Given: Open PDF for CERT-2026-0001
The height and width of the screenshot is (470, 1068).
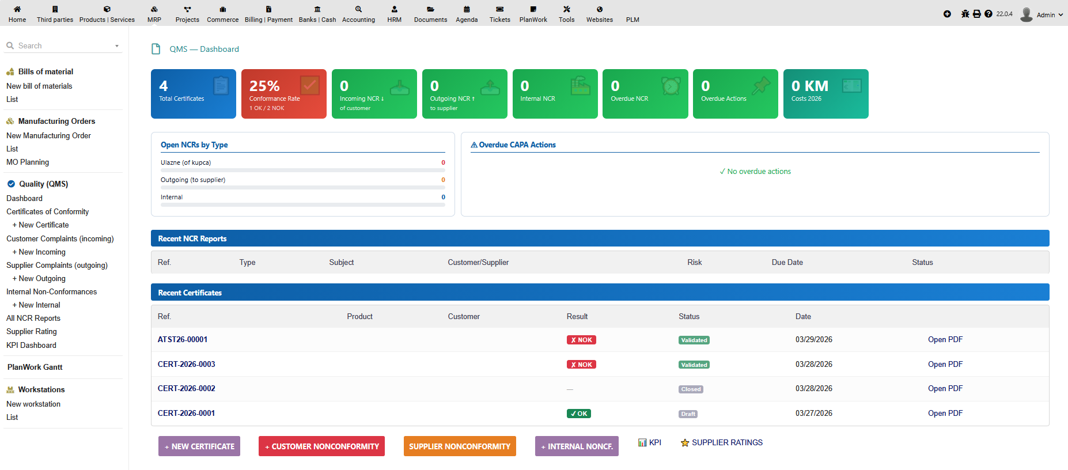Looking at the screenshot, I should (945, 414).
